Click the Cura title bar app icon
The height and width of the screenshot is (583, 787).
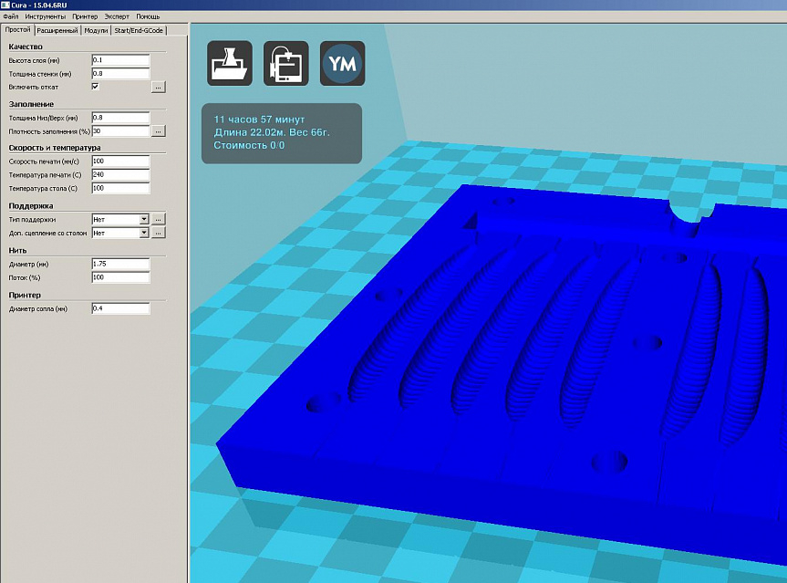point(6,5)
